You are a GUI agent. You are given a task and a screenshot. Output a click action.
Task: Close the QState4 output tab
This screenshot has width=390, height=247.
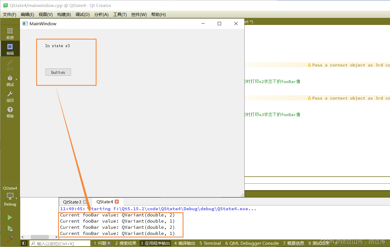(117, 202)
